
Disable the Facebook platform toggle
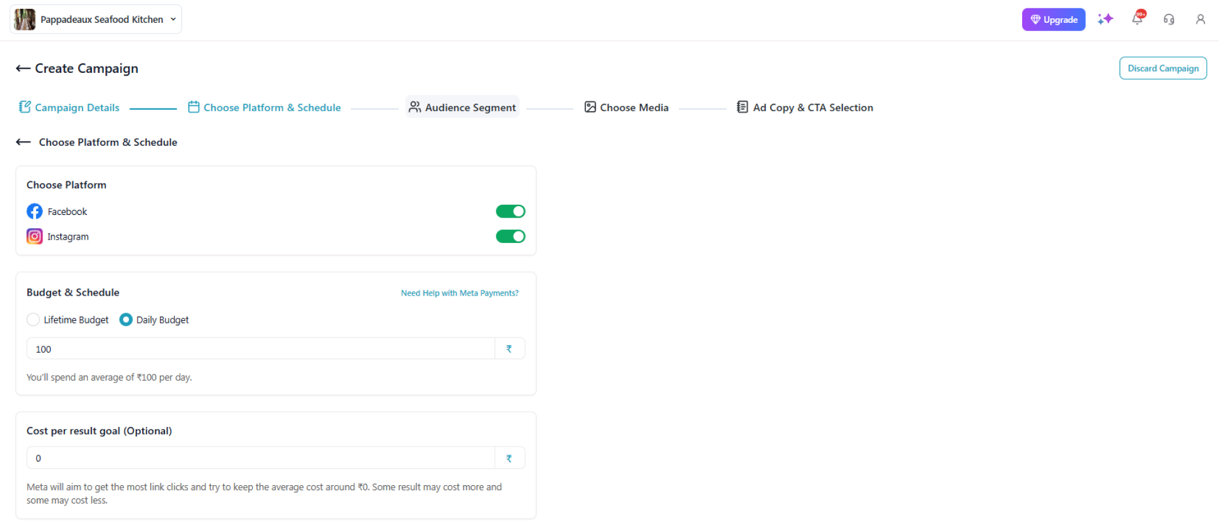pyautogui.click(x=510, y=211)
